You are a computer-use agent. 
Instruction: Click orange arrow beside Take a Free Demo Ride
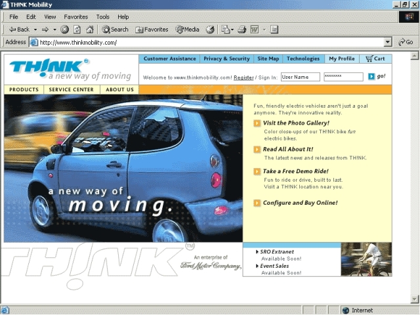[257, 171]
